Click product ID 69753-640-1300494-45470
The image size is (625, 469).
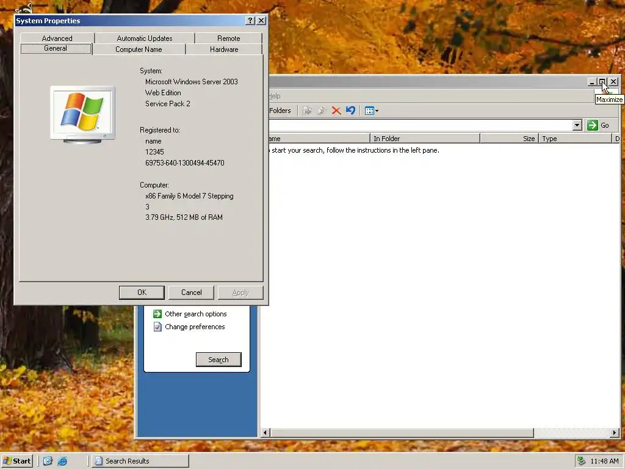coord(184,162)
